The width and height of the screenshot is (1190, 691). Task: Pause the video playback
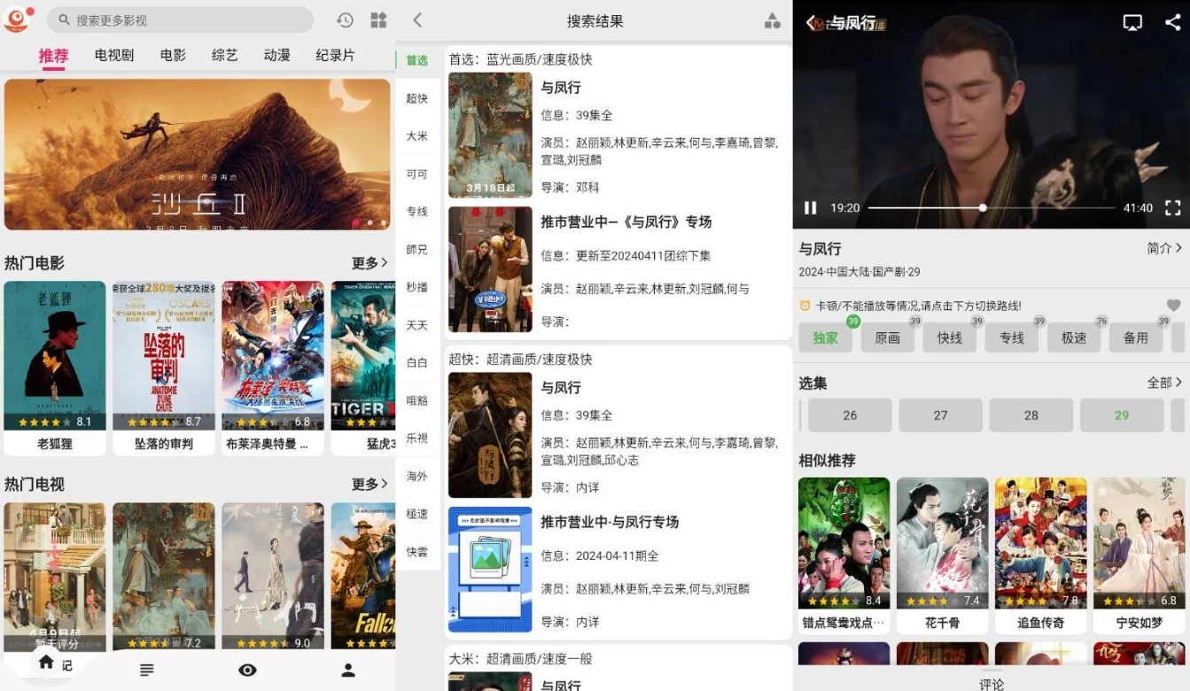[810, 208]
